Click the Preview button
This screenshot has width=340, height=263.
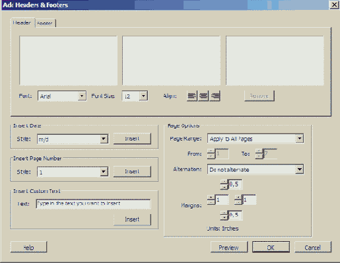pos(229,247)
